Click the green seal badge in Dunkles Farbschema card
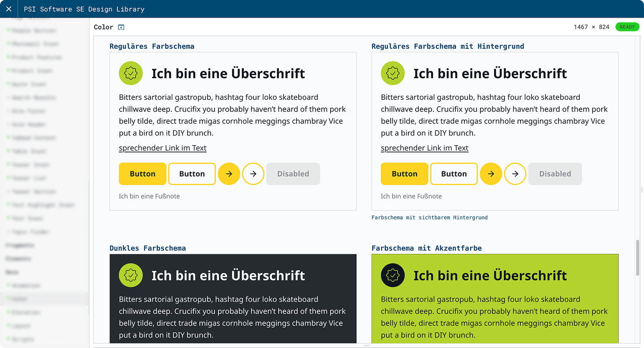Viewport: 644px width, 348px height. tap(131, 275)
